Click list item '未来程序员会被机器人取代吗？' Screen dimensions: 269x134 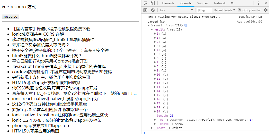[x=41, y=45]
